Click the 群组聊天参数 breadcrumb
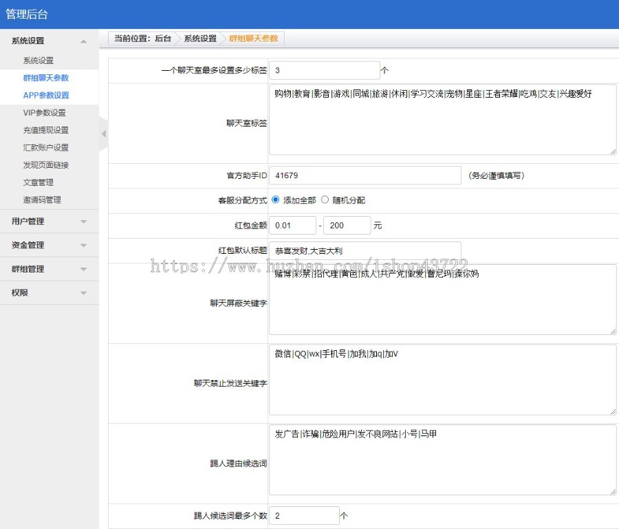The width and height of the screenshot is (619, 529). 253,39
